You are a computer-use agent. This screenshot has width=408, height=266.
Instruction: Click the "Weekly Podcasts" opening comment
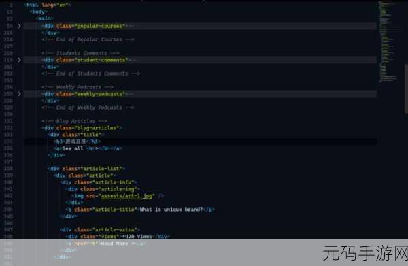78,87
